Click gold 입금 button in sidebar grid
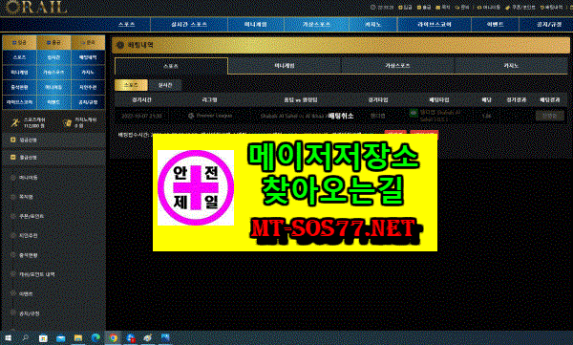This screenshot has width=573, height=345. [x=19, y=42]
